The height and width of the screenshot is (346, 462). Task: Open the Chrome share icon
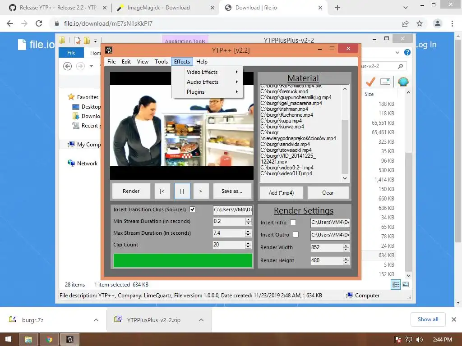pos(405,23)
